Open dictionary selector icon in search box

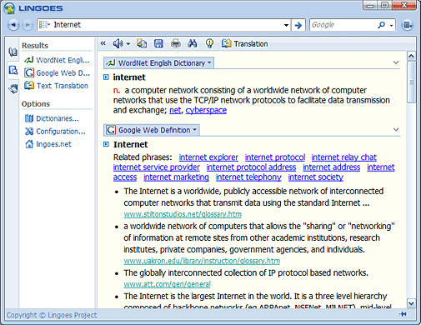tap(44, 25)
